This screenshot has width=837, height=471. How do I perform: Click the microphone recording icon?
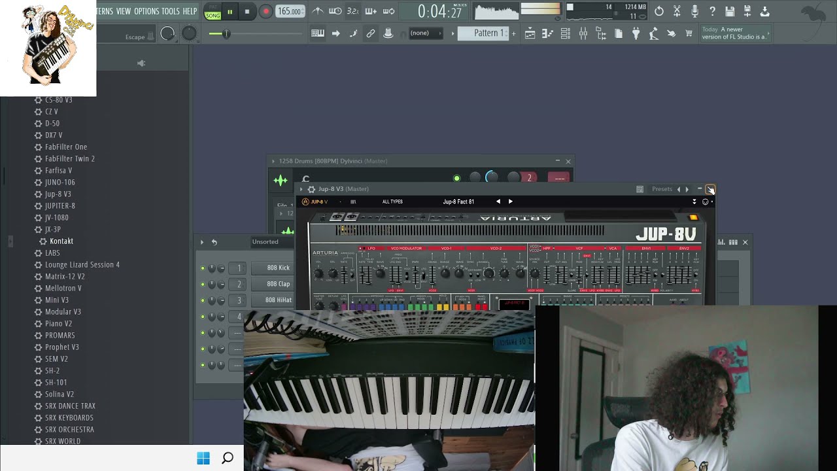click(694, 11)
